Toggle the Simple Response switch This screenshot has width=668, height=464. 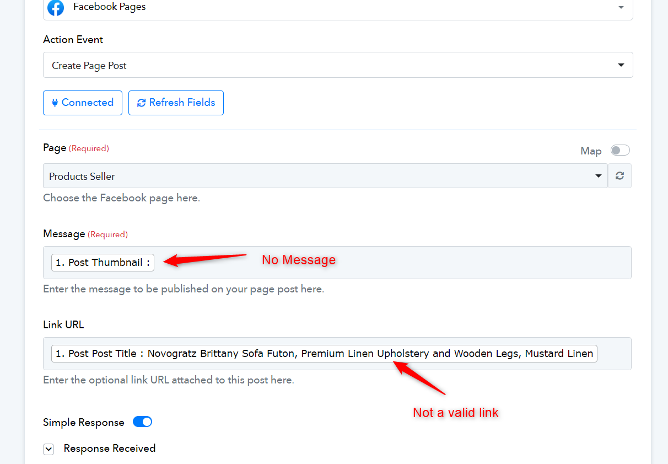(x=143, y=422)
